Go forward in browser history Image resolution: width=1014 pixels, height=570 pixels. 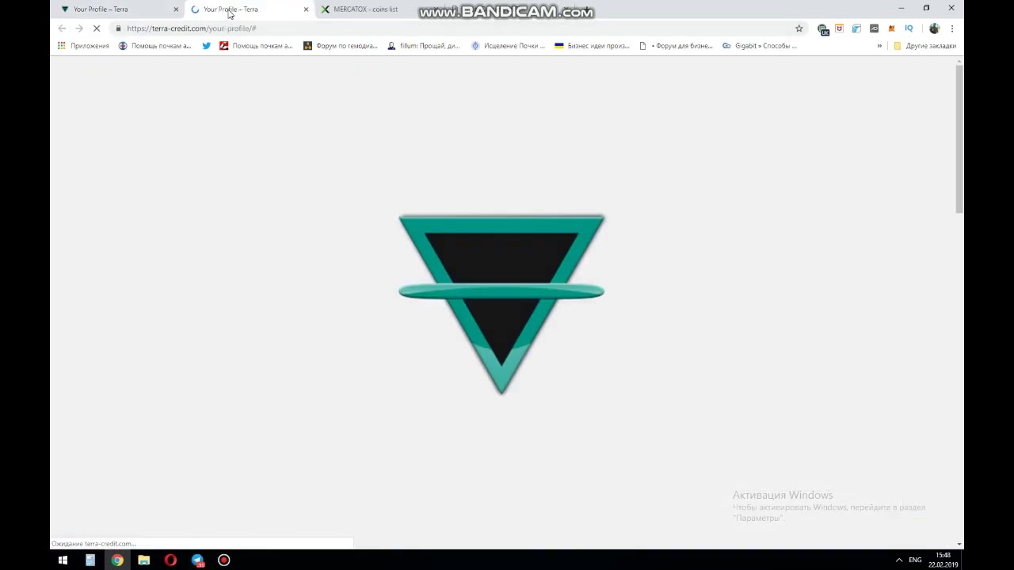pyautogui.click(x=79, y=28)
